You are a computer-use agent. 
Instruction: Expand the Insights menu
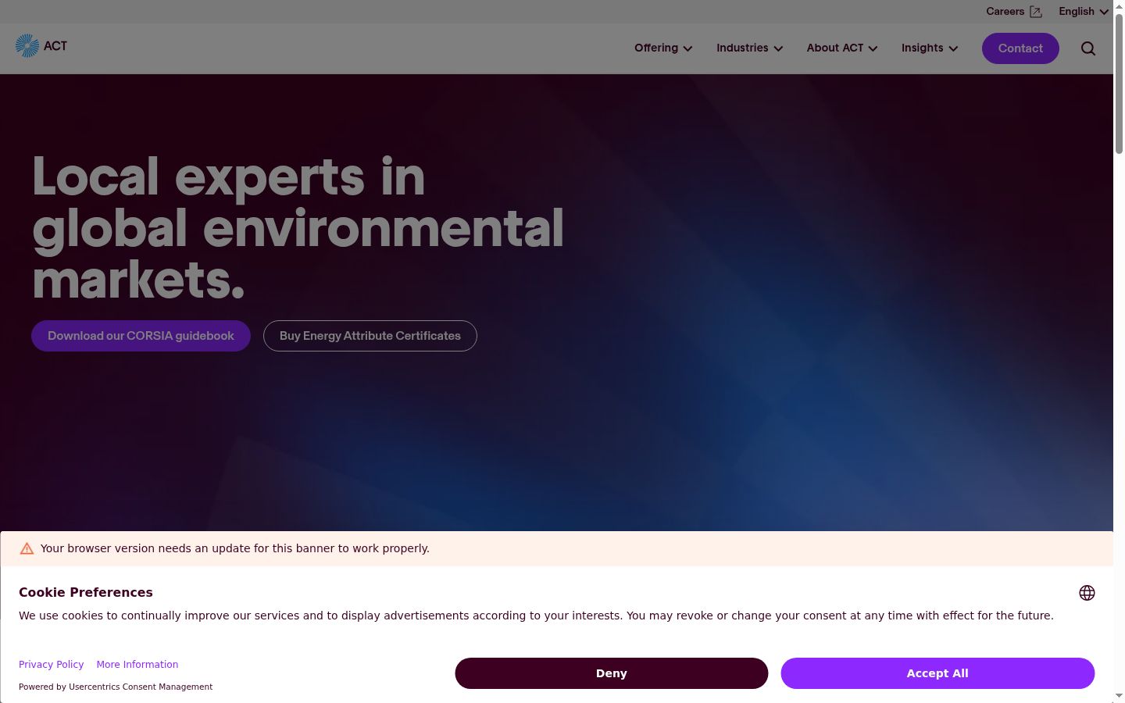930,48
